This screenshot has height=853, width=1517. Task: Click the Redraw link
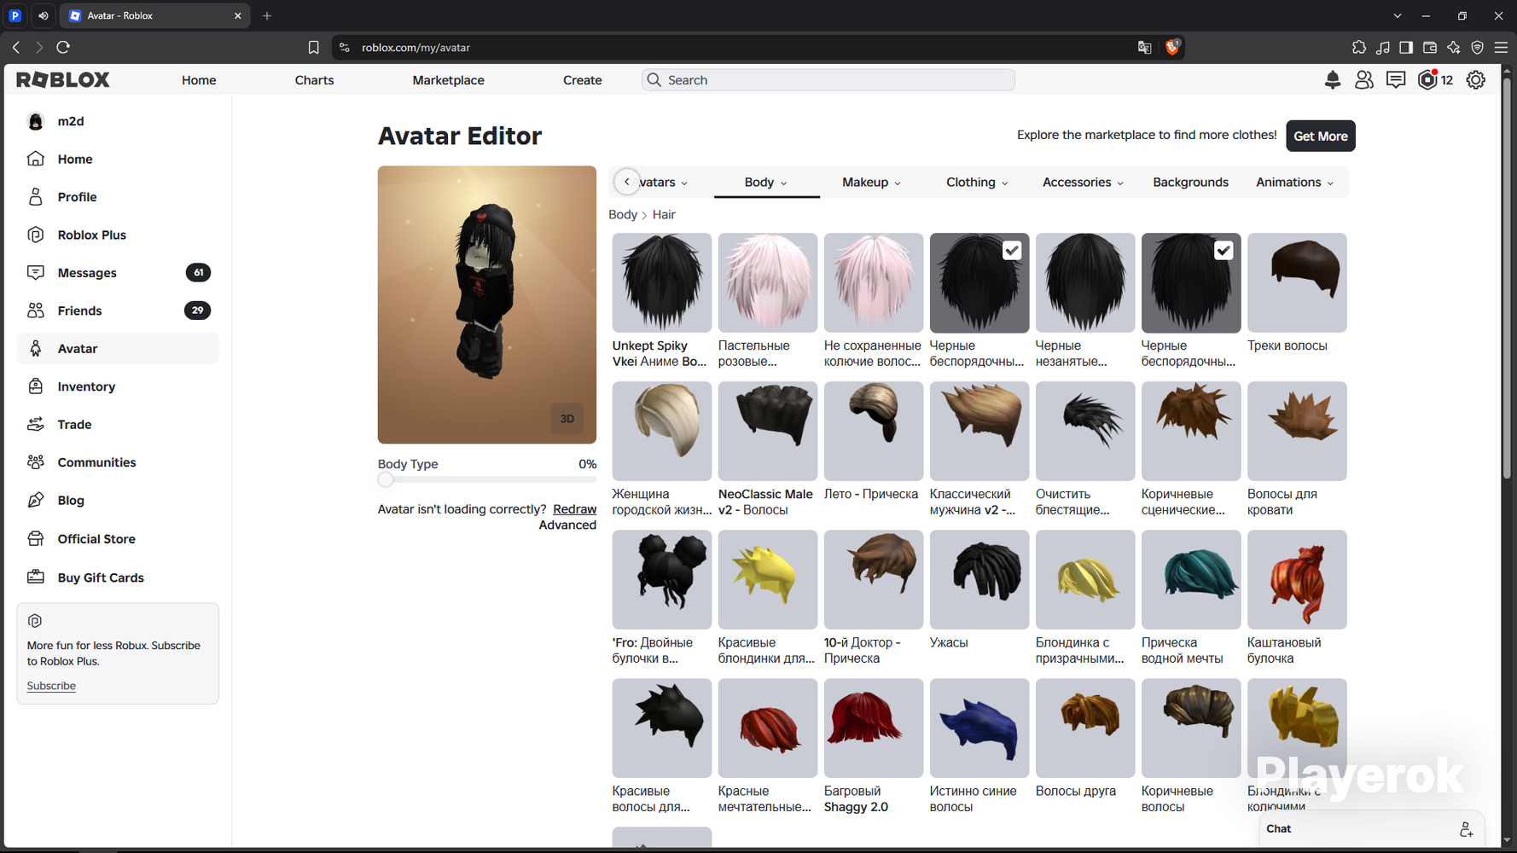click(x=574, y=509)
